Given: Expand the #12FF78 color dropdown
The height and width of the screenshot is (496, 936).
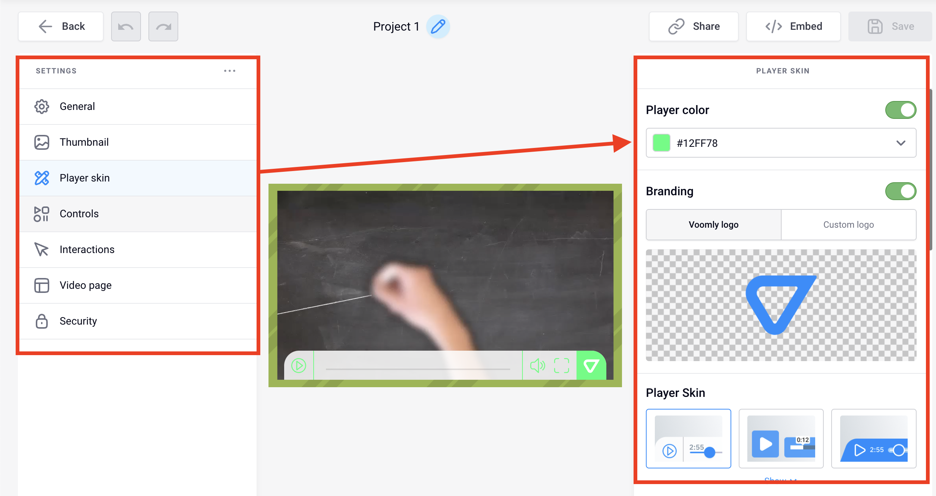Looking at the screenshot, I should 901,143.
